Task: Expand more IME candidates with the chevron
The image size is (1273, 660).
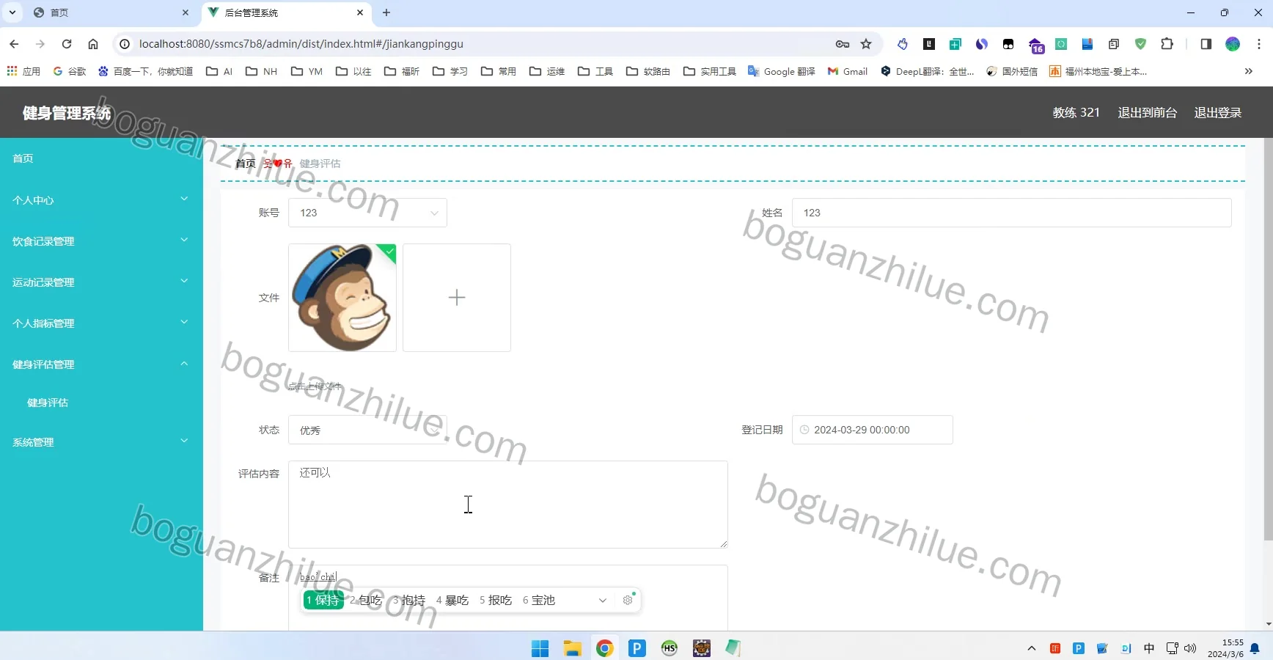Action: tap(603, 600)
